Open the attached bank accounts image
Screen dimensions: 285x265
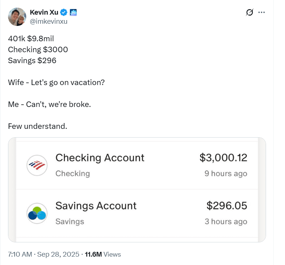137,190
